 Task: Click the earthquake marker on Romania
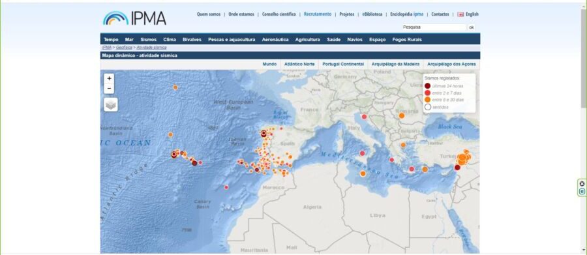click(401, 115)
